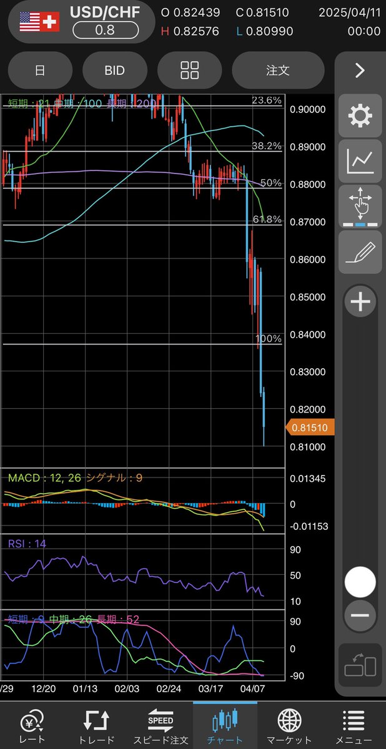
Task: Open chart settings with the gear icon
Action: pos(360,116)
